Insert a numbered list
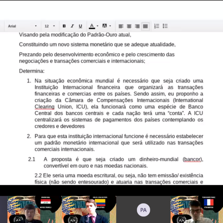 point(157,26)
